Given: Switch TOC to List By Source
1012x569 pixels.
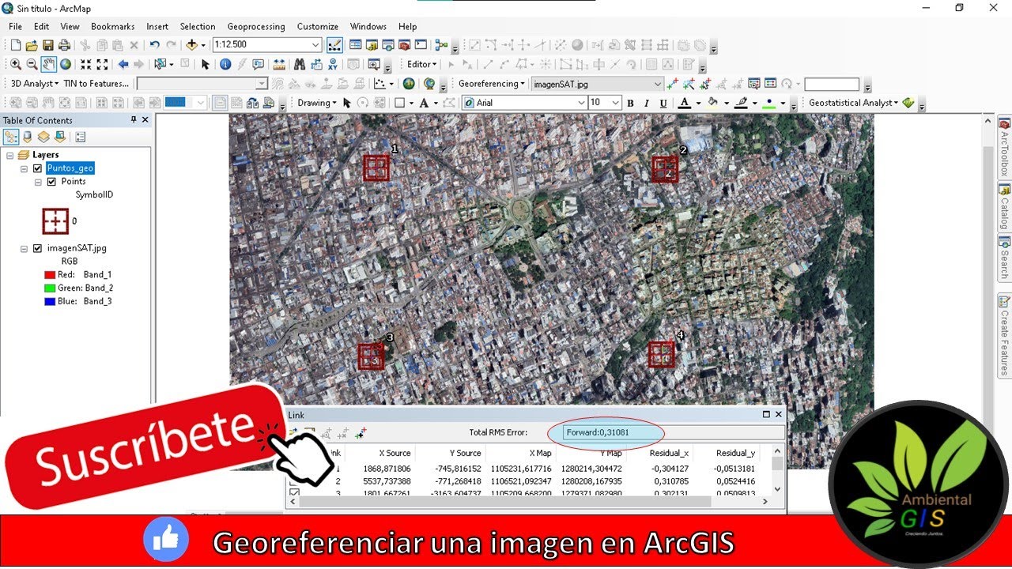Looking at the screenshot, I should (x=28, y=137).
